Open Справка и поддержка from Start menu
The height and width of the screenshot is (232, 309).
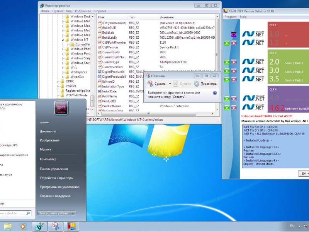point(55,196)
